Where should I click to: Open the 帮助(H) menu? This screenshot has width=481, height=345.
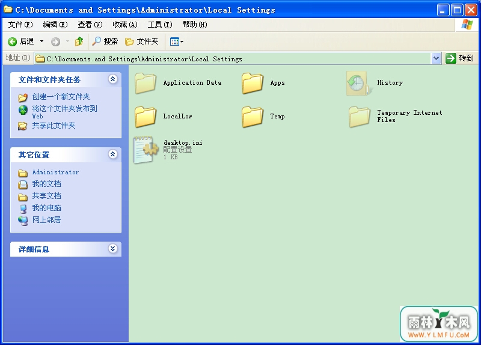195,25
